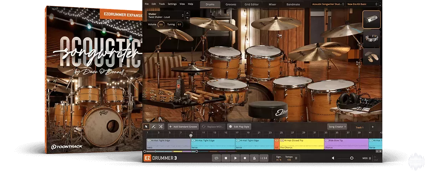Adjust the shaker Tuning knob
This screenshot has height=174, width=428.
click(179, 24)
